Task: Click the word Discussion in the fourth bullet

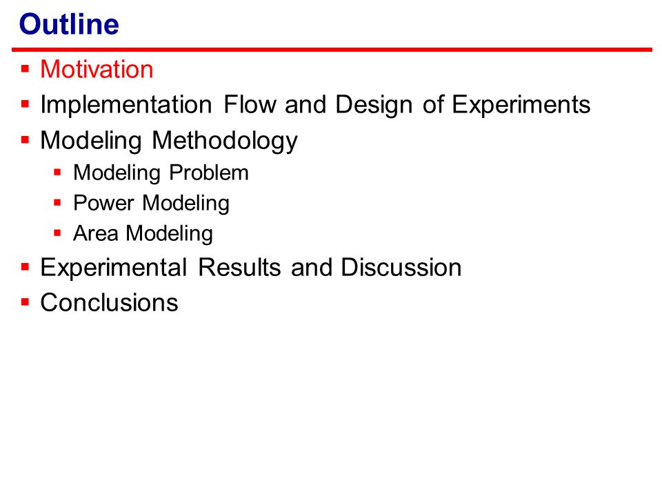Action: pyautogui.click(x=401, y=268)
